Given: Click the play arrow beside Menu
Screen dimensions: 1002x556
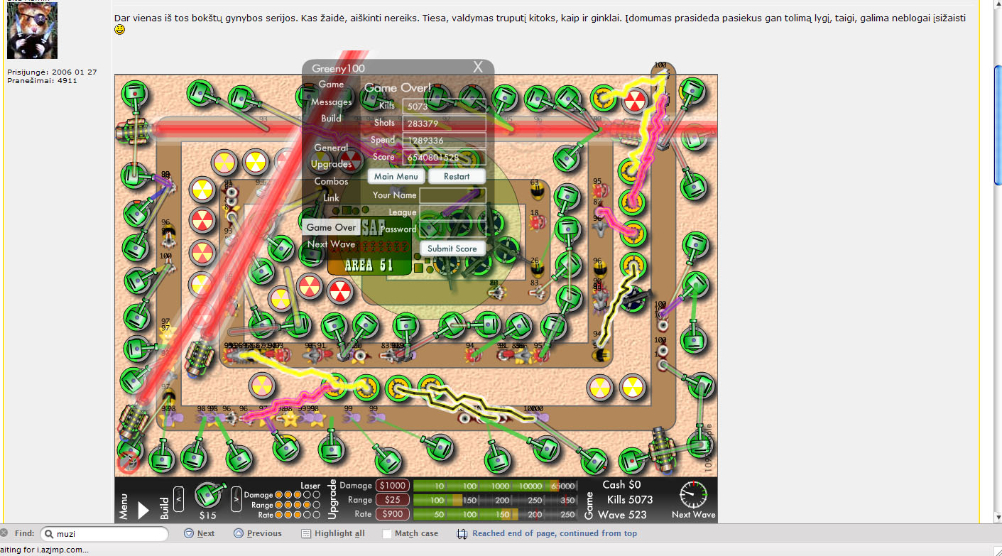Looking at the screenshot, I should (x=143, y=510).
